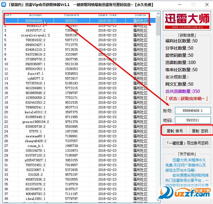Image resolution: width=213 pixels, height=204 pixels.
Task: Click the 爱密码数量 :50 label
Action: (x=179, y=55)
